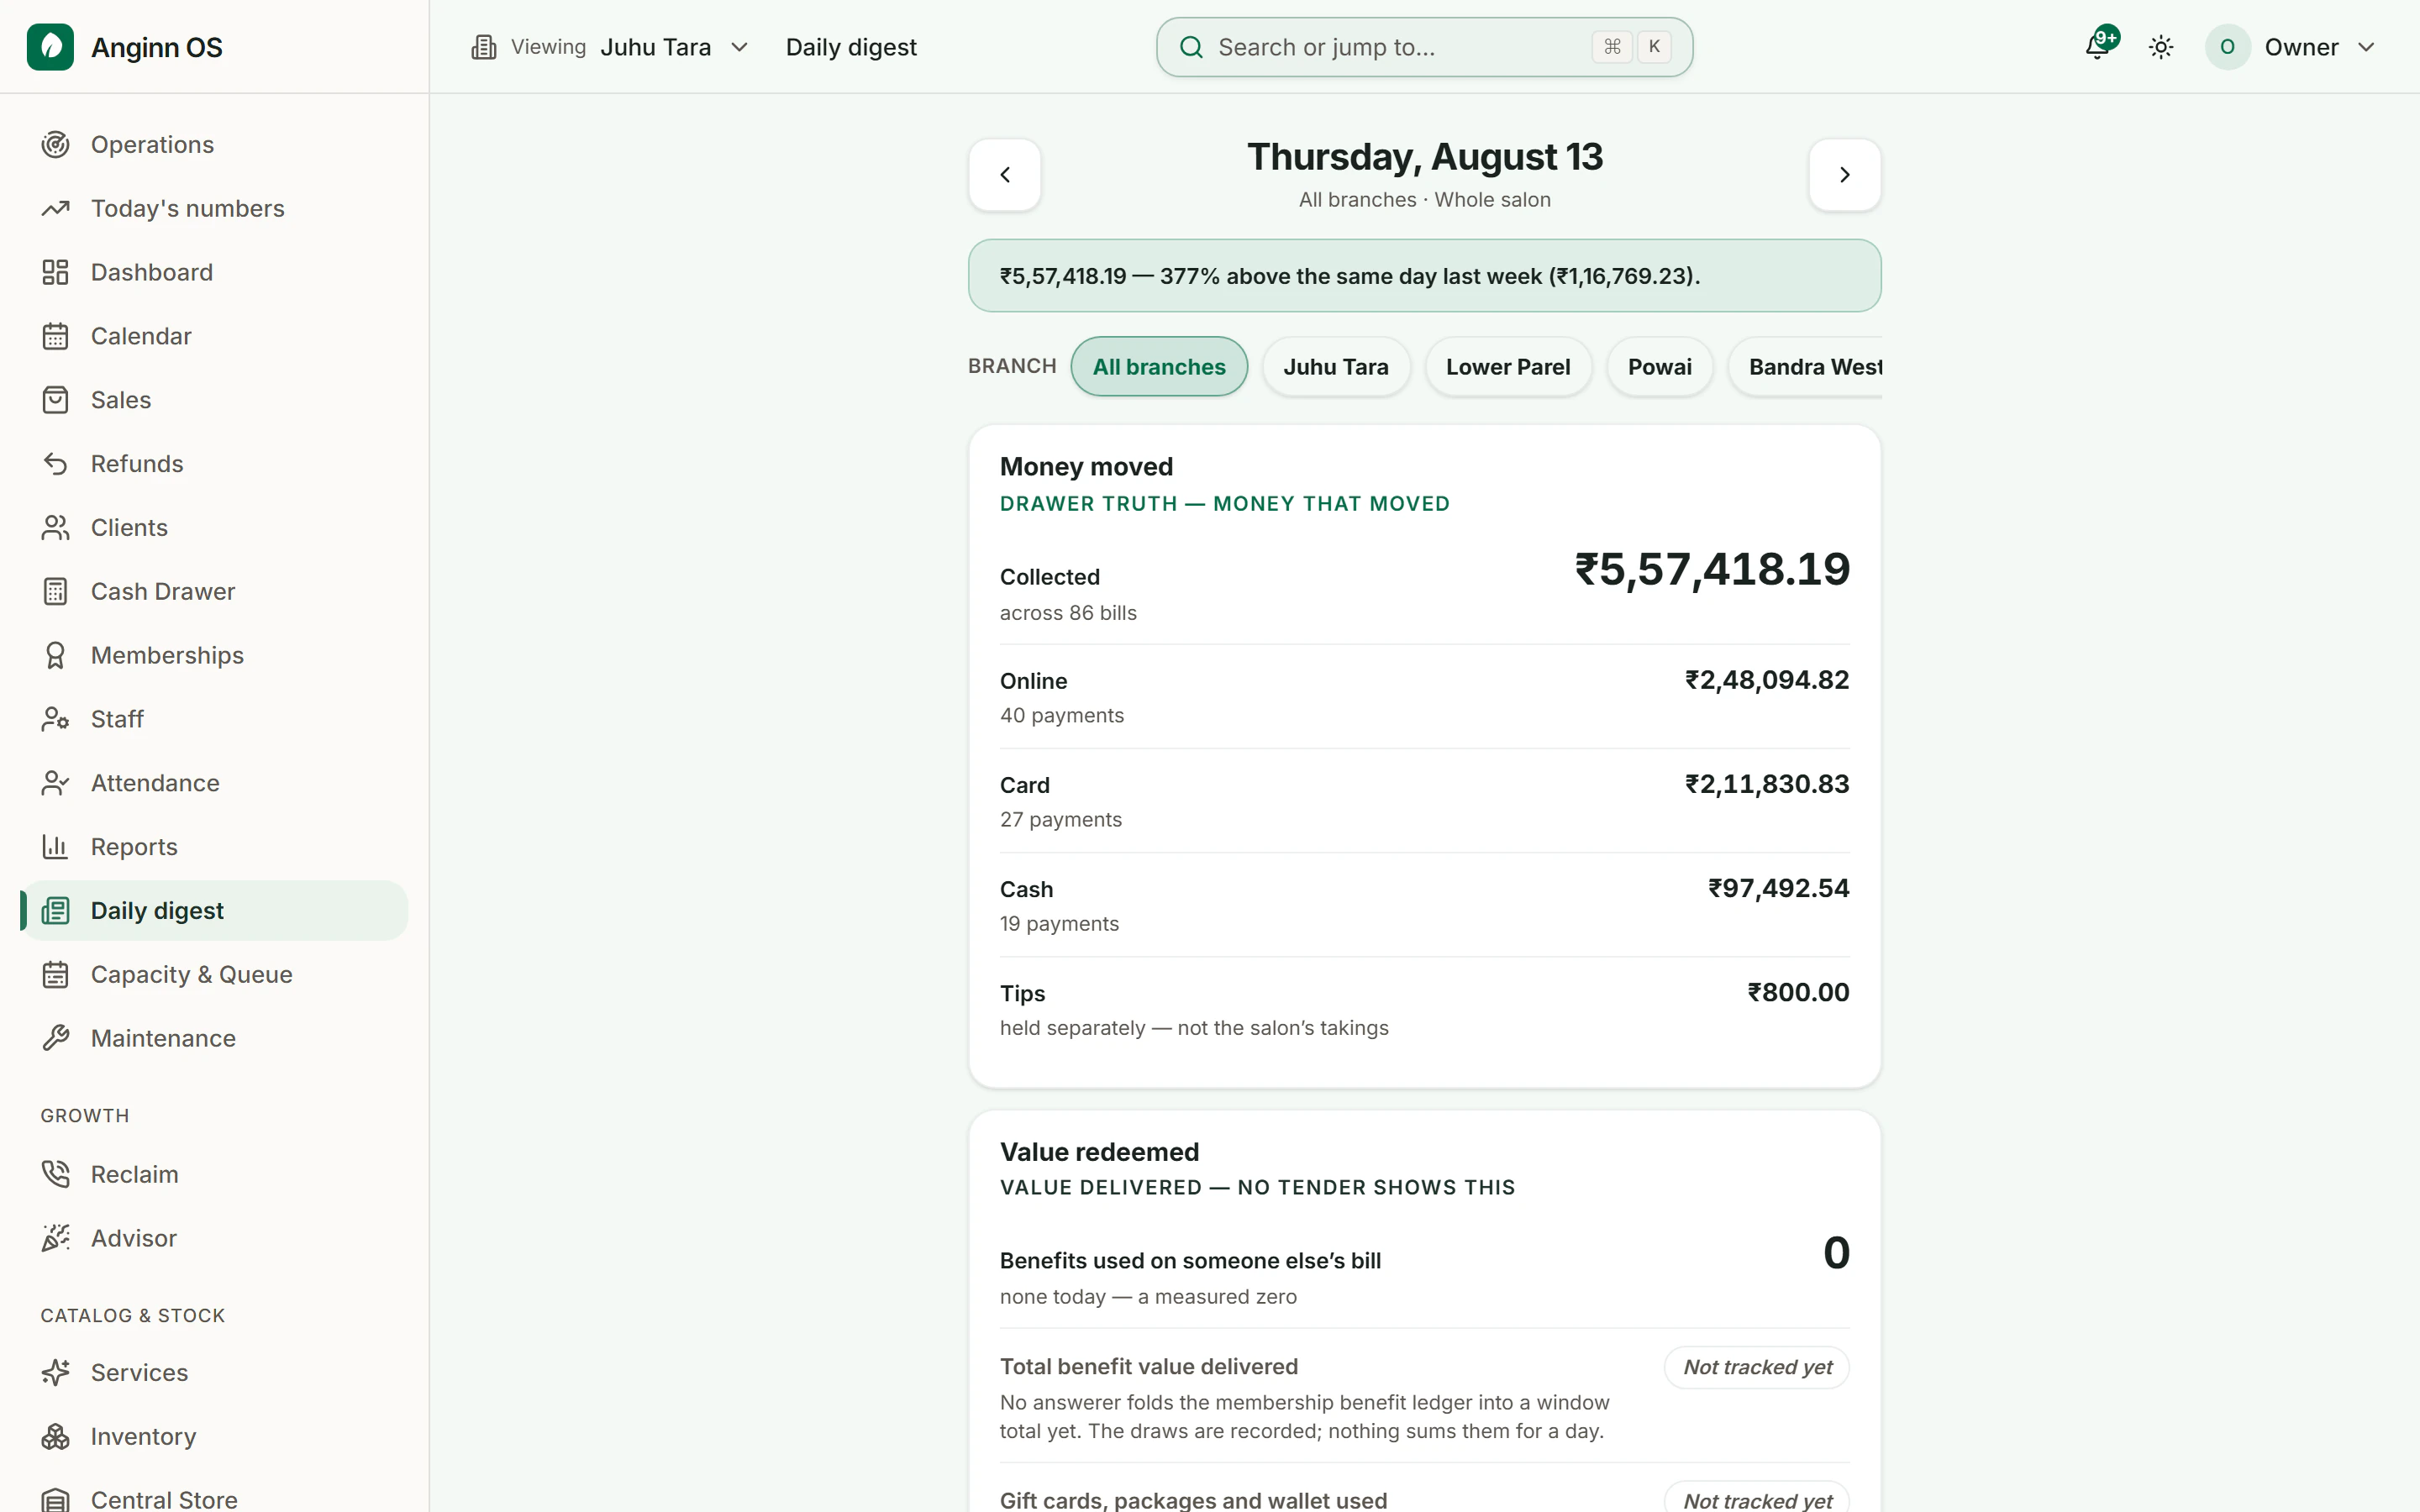Select the All branches filter chip
The width and height of the screenshot is (2420, 1512).
pyautogui.click(x=1159, y=367)
